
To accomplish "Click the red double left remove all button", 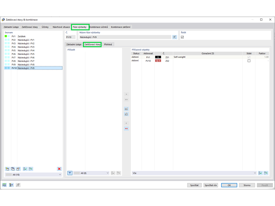I will pos(126,129).
